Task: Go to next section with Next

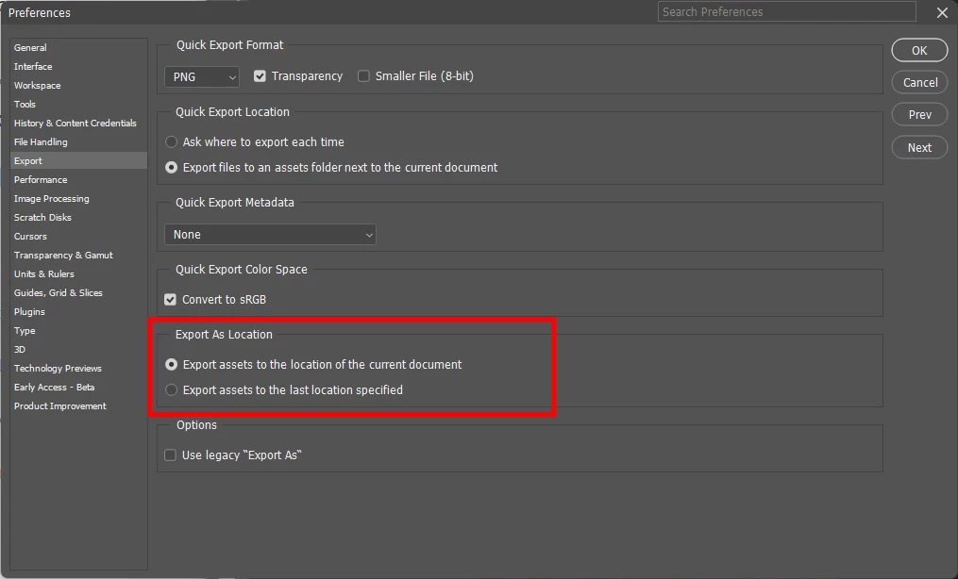Action: (919, 148)
